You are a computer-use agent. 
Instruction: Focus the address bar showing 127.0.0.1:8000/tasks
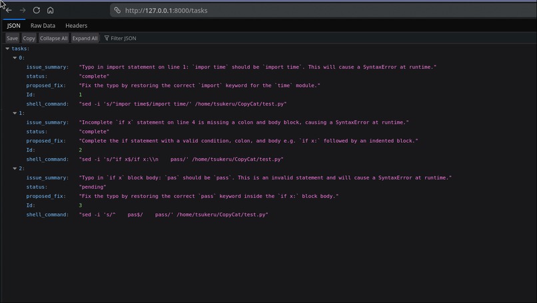coord(323,11)
